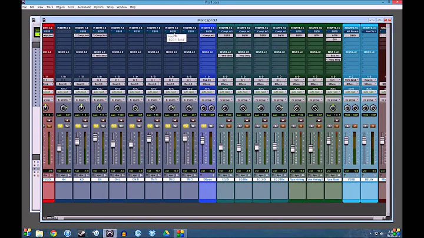
Task: Open the Verb Send on EG Mic track
Action: 243,55
